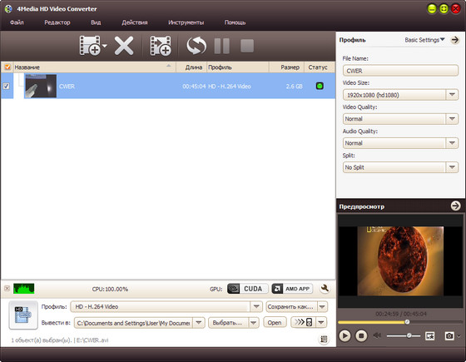The width and height of the screenshot is (466, 362).
Task: Sort list by Размер column
Action: coord(286,67)
